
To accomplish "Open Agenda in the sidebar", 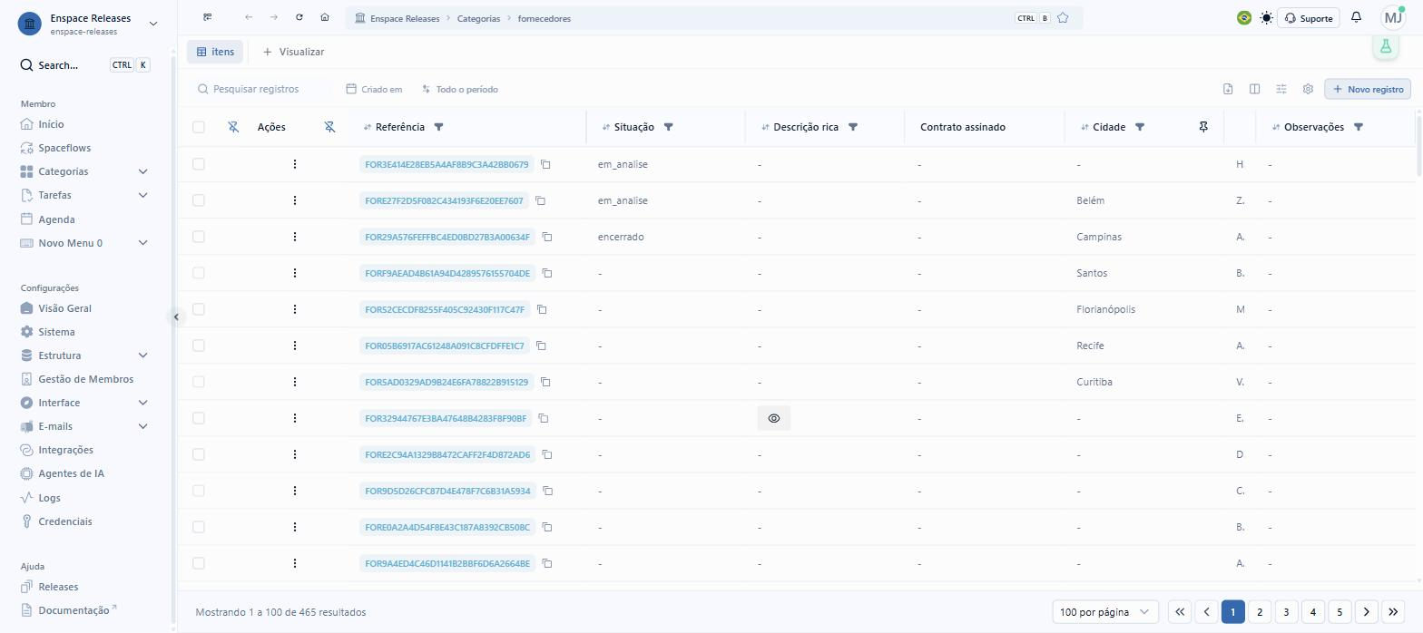I will 56,219.
